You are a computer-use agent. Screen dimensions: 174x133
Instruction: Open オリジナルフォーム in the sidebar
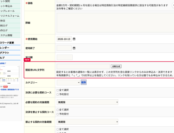[10, 16]
